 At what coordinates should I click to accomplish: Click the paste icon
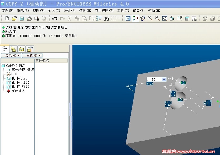pos(84,18)
